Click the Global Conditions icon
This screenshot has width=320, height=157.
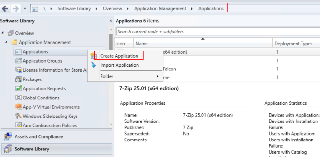(18, 98)
